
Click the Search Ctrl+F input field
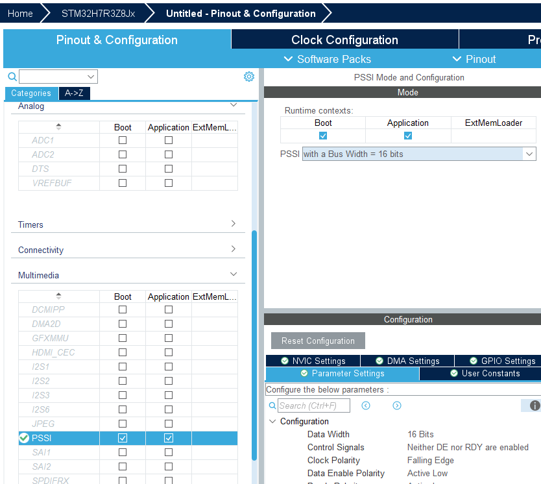coord(314,405)
